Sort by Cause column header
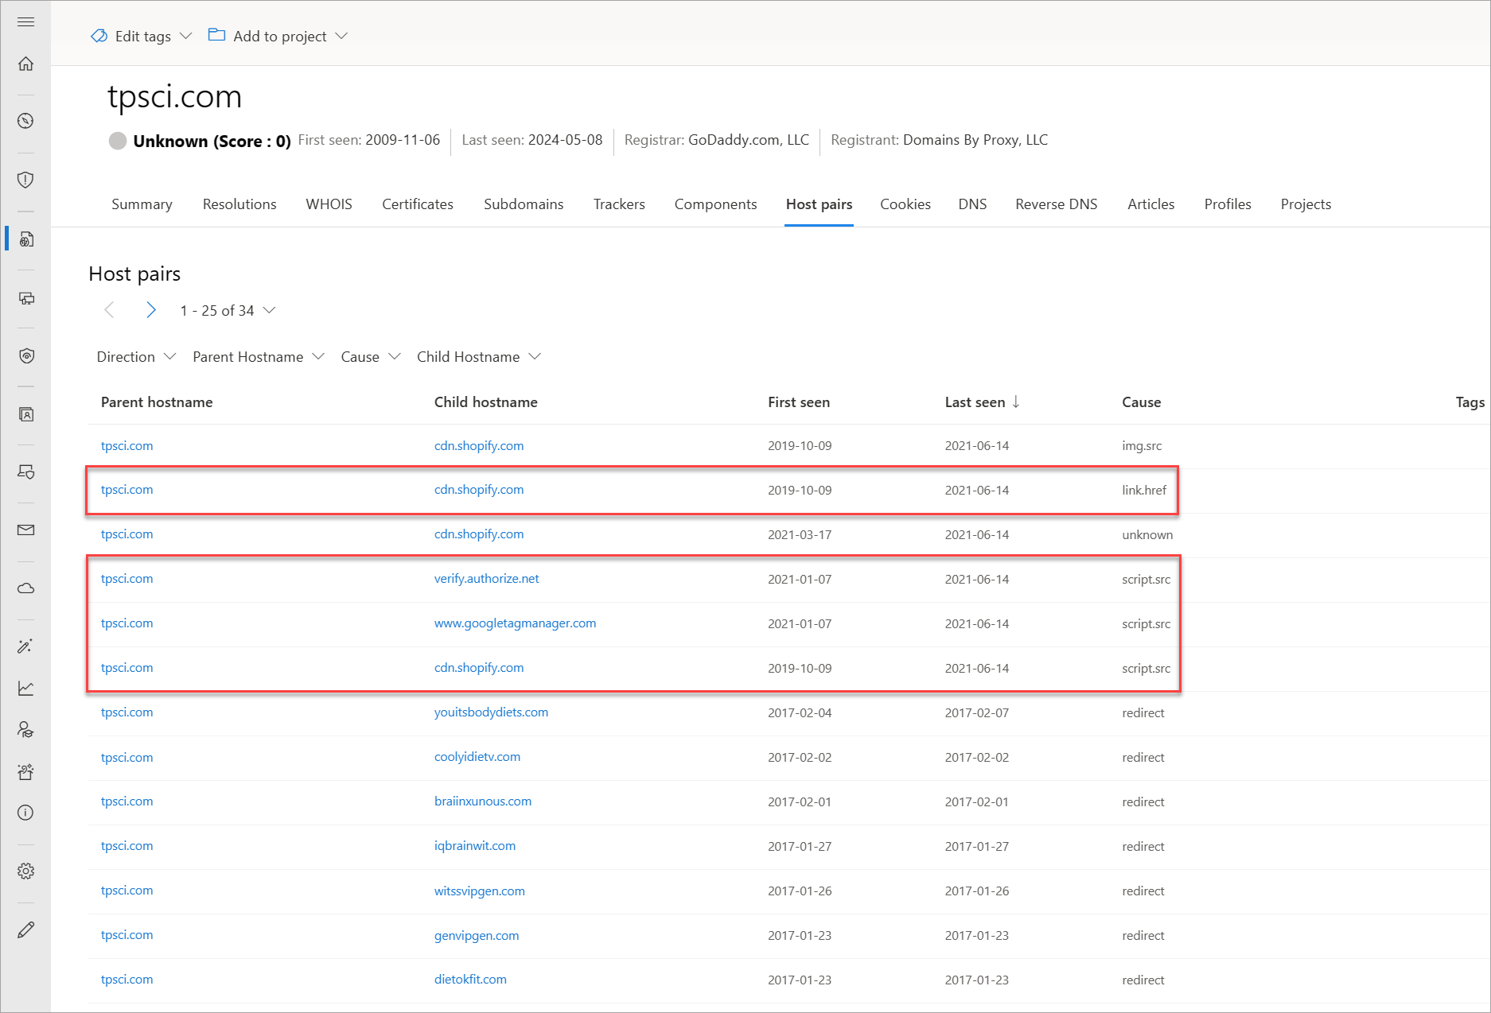 [1141, 402]
